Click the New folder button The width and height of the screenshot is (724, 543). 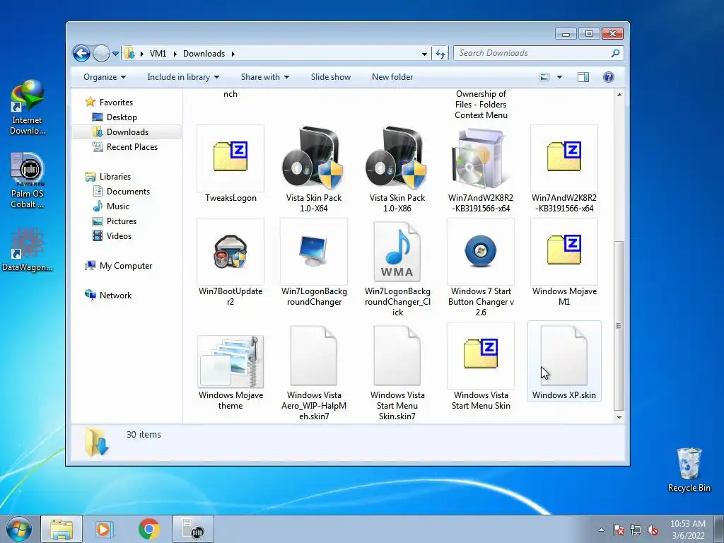click(x=392, y=77)
